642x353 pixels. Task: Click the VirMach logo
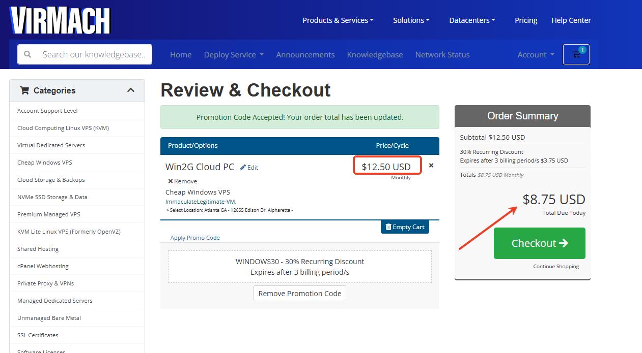coord(60,21)
